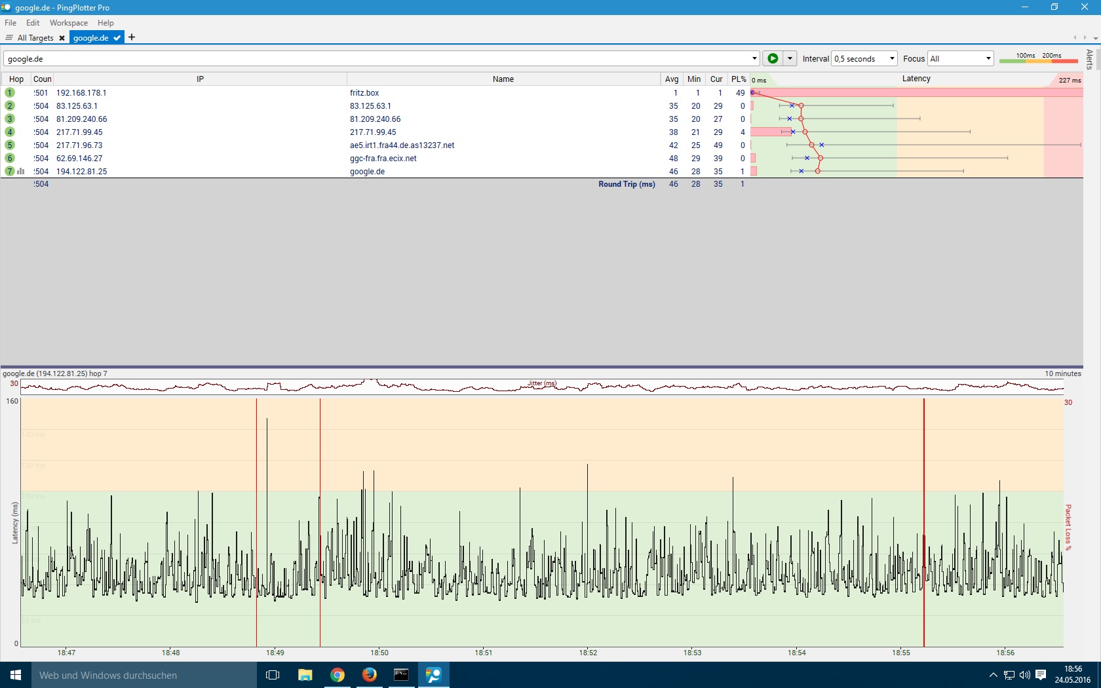Click the PL% column header
Screen dimensions: 1101x688
pyautogui.click(x=739, y=79)
